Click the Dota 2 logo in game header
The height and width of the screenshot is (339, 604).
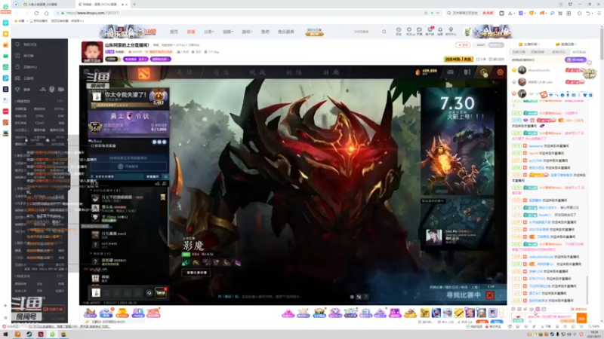[143, 72]
